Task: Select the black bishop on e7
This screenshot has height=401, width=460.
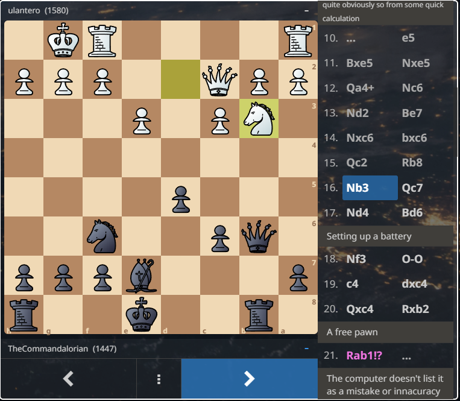Action: click(142, 275)
